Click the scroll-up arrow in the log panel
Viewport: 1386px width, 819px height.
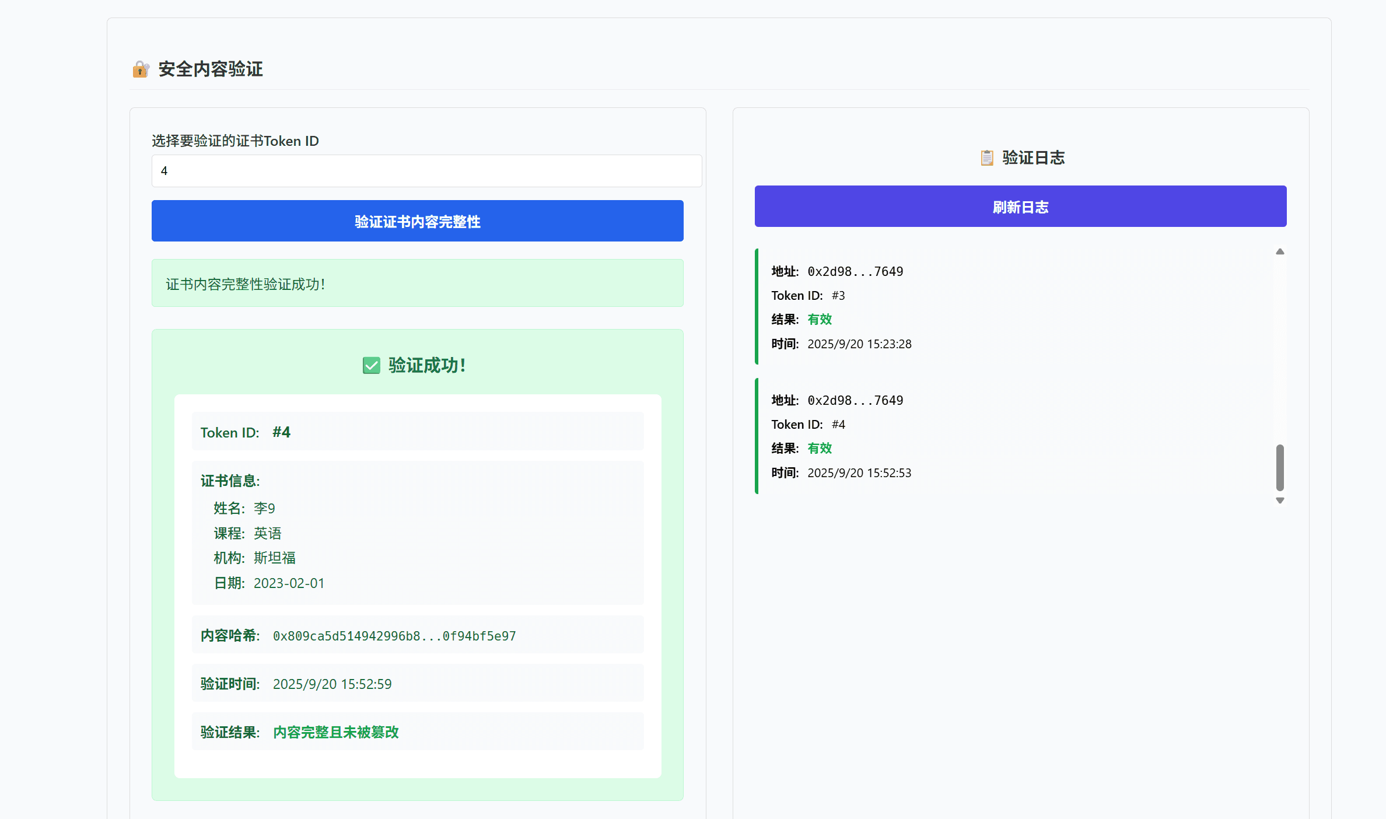[1280, 251]
